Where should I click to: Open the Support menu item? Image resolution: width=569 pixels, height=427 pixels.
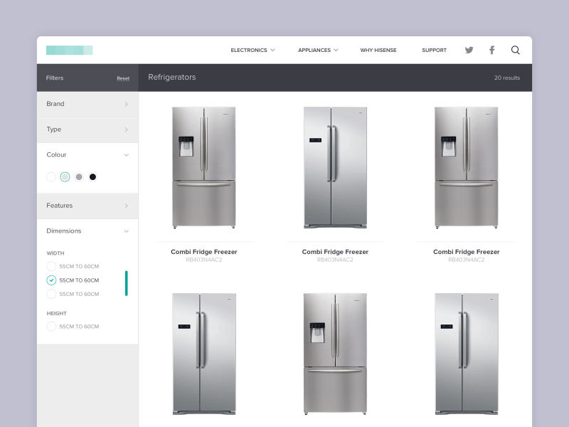tap(434, 50)
